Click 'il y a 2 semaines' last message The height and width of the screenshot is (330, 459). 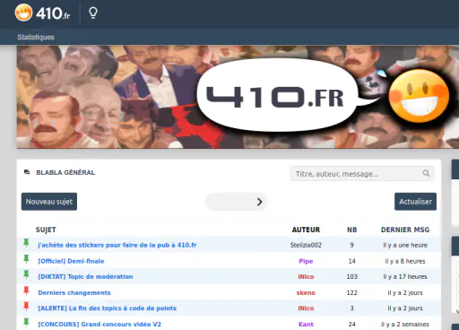(x=405, y=324)
